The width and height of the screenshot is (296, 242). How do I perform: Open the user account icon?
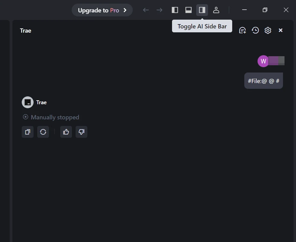click(x=216, y=10)
